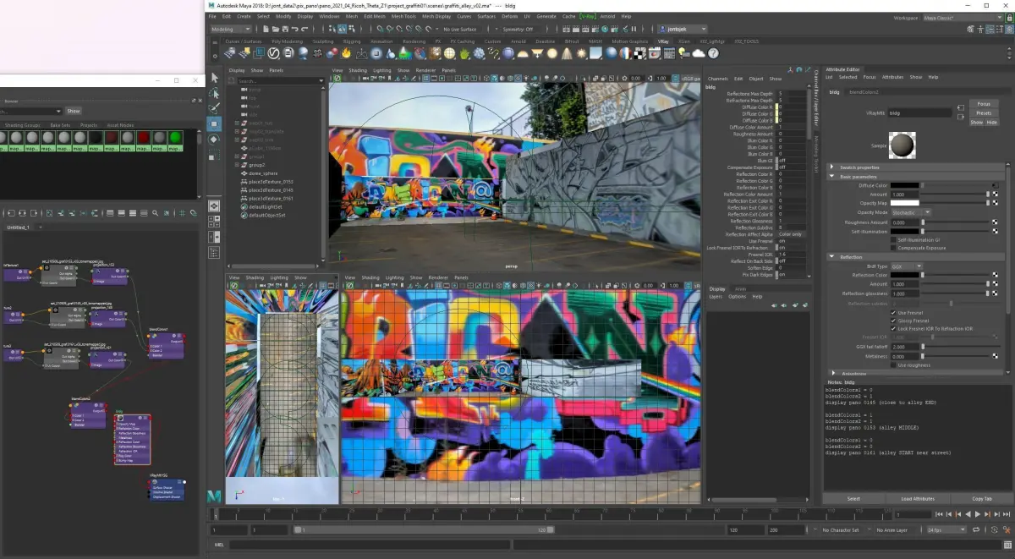Click the Select button at Attribute Editor bottom
This screenshot has width=1015, height=559.
pos(853,498)
